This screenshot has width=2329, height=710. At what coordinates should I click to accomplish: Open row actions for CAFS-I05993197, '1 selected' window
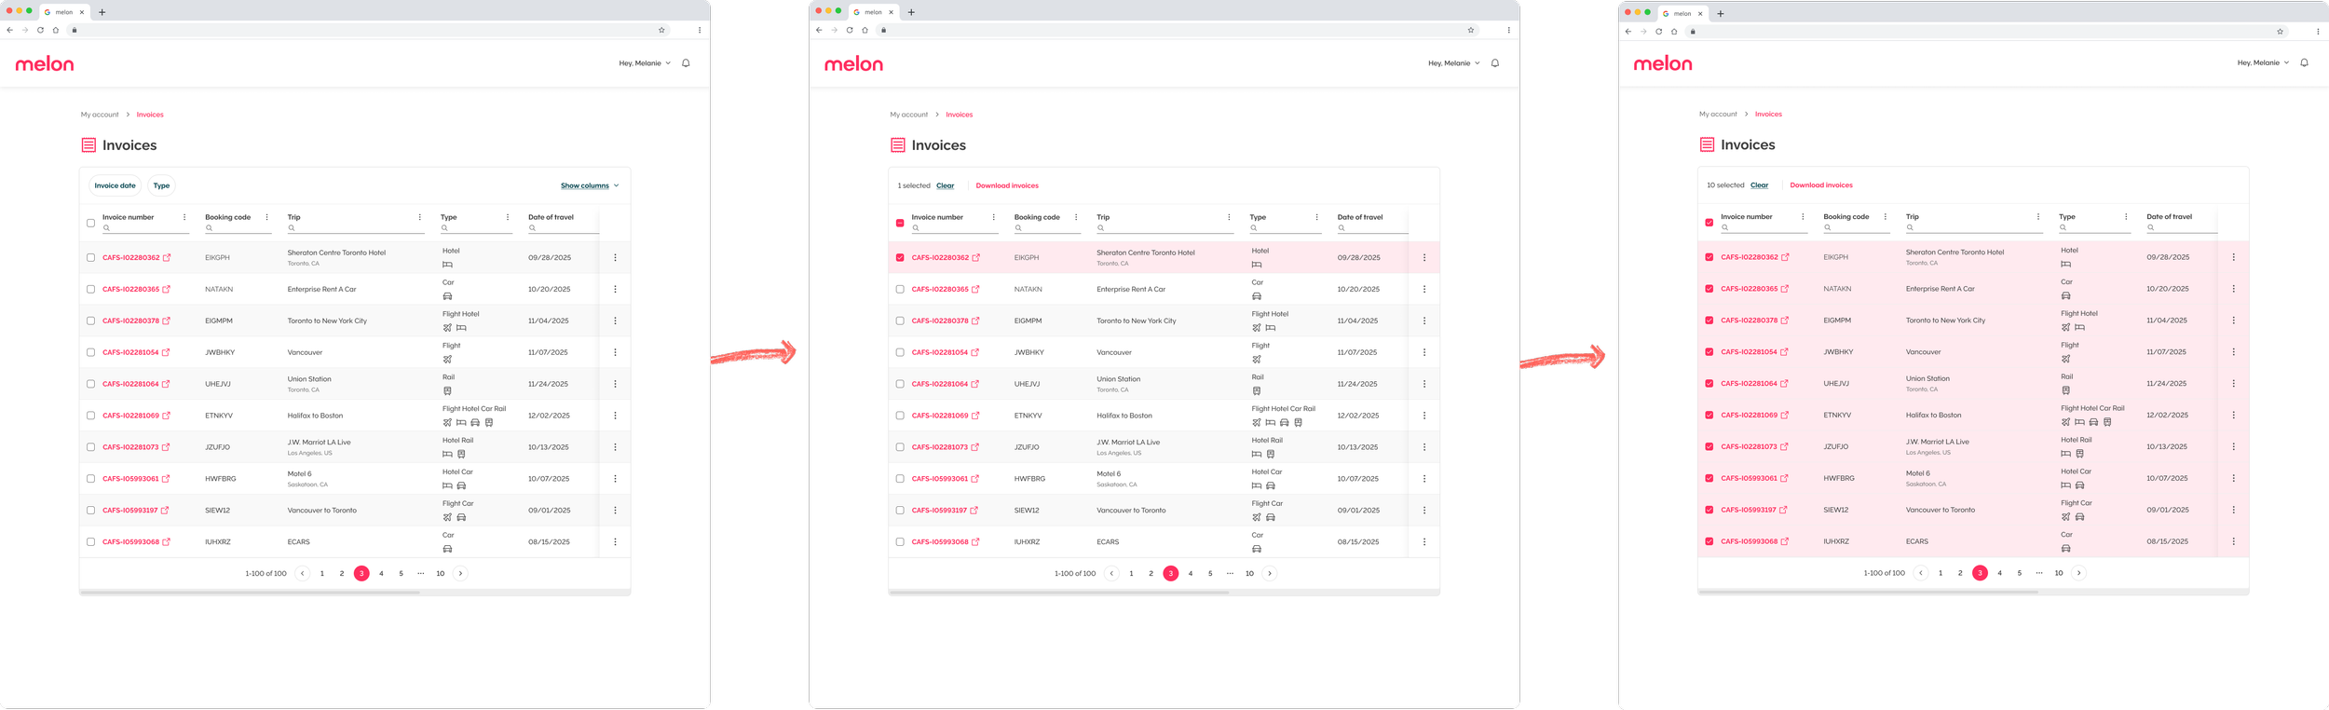1424,510
